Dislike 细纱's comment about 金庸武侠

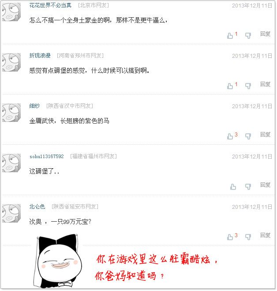tap(248, 136)
